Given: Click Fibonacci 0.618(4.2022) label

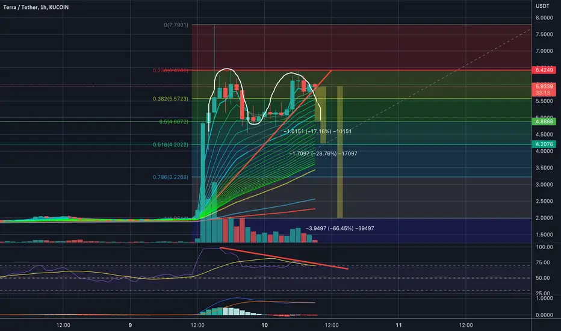Looking at the screenshot, I should coord(170,145).
